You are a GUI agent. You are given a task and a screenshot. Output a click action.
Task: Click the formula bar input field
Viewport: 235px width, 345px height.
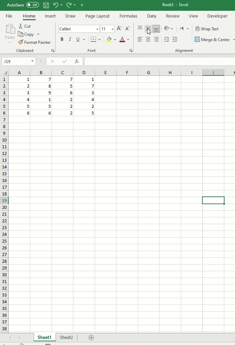(x=159, y=61)
